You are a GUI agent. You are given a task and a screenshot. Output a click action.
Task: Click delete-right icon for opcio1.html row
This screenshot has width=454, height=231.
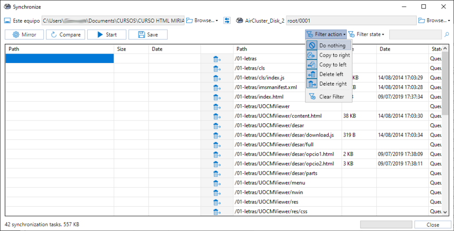pyautogui.click(x=217, y=155)
